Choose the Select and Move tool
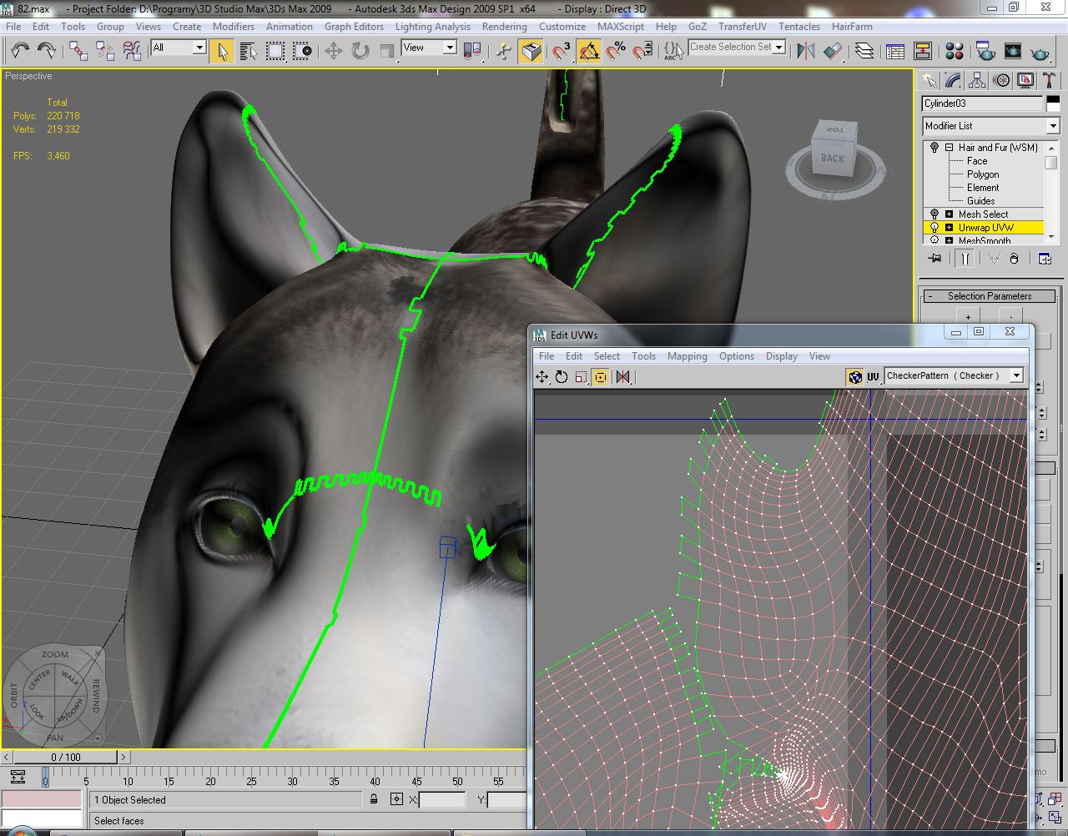This screenshot has width=1068, height=836. pos(334,51)
